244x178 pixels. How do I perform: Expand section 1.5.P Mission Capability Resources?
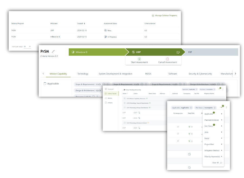tap(124, 98)
